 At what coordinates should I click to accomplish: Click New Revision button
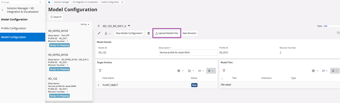pyautogui.click(x=189, y=33)
